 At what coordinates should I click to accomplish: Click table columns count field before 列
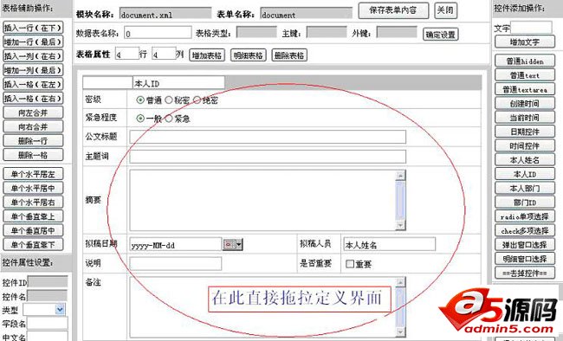point(164,54)
